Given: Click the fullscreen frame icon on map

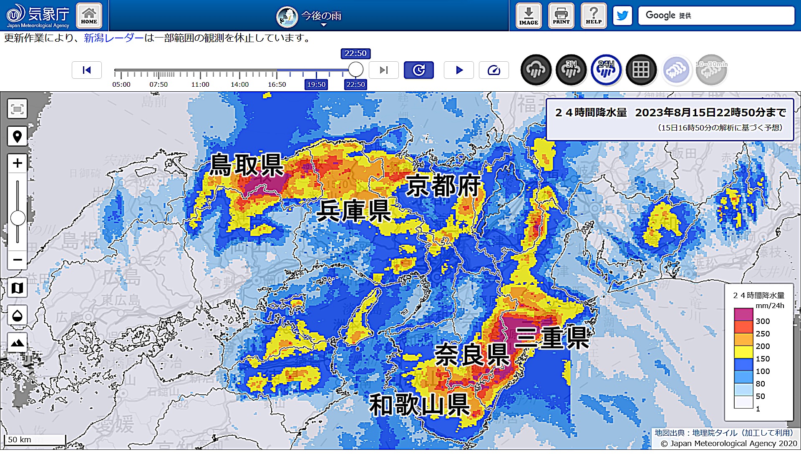Looking at the screenshot, I should tap(17, 109).
